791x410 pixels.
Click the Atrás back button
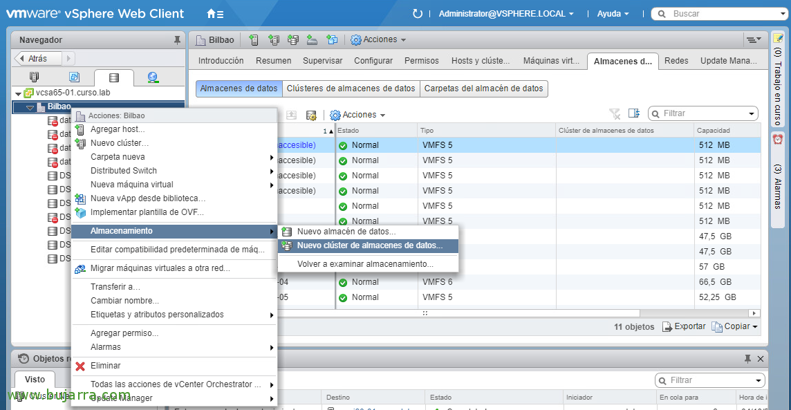38,59
